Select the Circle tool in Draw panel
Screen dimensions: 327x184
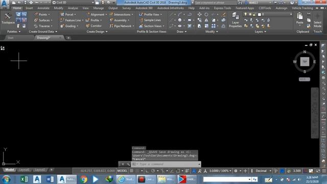tap(179, 20)
